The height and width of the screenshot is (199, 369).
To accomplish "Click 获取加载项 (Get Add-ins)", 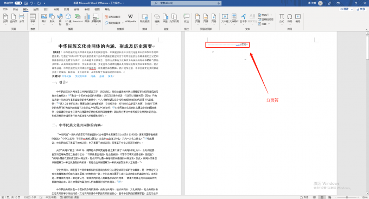I will (113, 17).
